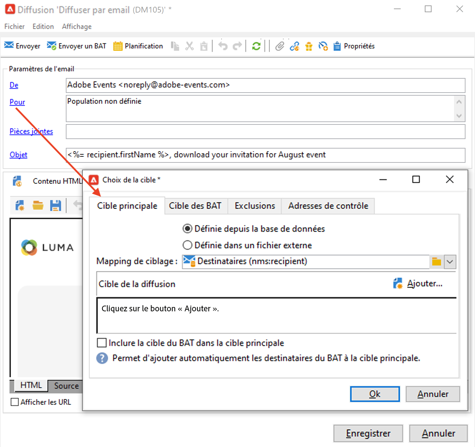The image size is (475, 447).
Task: Close the Choix de la cible dialog
Action: 450,179
